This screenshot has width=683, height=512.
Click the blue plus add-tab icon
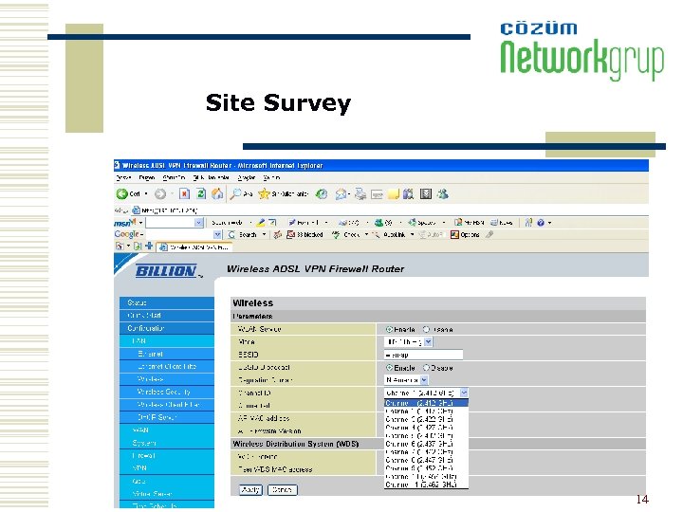coord(149,246)
